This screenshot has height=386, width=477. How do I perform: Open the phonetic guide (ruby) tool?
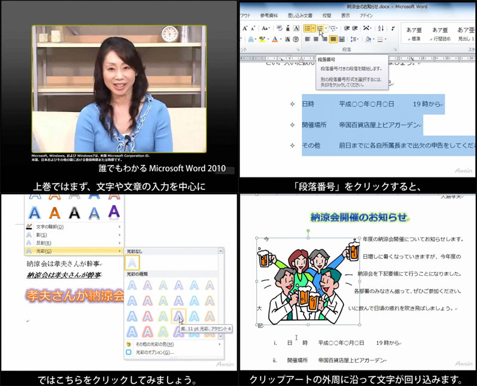click(287, 28)
